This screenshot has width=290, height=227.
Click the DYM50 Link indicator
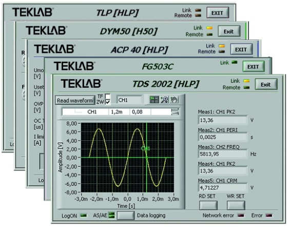pyautogui.click(x=209, y=28)
